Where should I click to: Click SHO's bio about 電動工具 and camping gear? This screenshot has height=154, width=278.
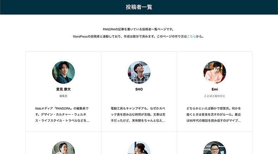point(139,115)
